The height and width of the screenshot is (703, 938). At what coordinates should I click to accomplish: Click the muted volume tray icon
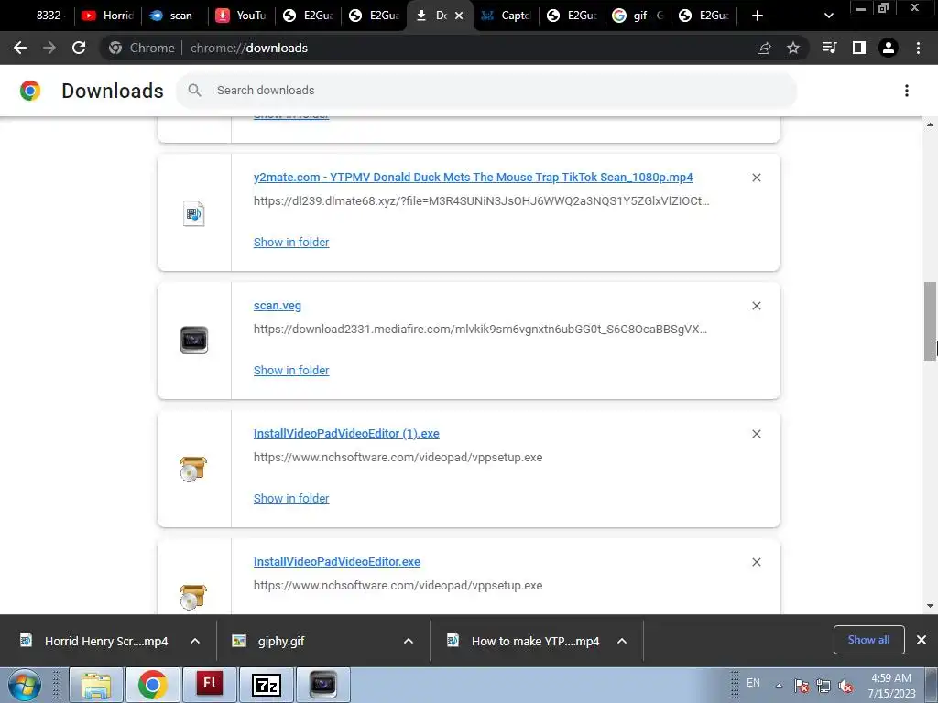[x=845, y=686]
